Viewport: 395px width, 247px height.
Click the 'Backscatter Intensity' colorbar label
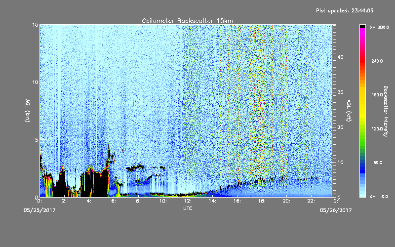[x=386, y=111]
